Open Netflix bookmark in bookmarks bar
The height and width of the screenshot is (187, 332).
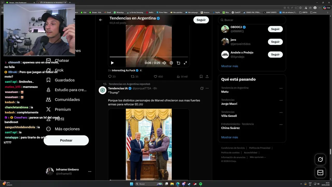click(x=150, y=12)
